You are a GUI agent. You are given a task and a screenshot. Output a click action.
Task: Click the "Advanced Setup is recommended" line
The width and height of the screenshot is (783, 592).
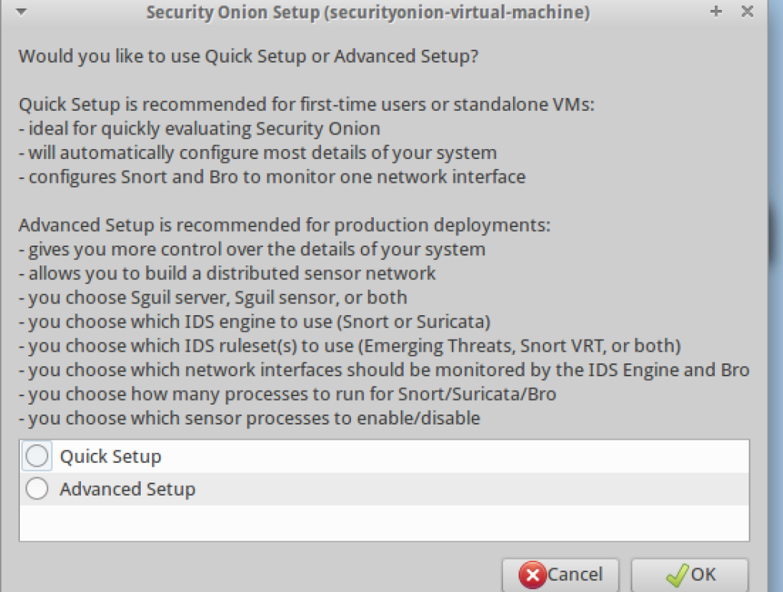284,226
